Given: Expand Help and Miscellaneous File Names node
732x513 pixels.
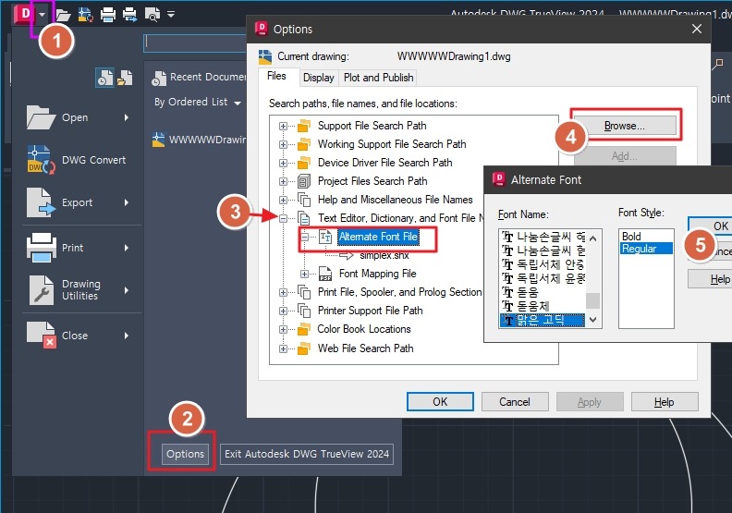Looking at the screenshot, I should coord(283,200).
